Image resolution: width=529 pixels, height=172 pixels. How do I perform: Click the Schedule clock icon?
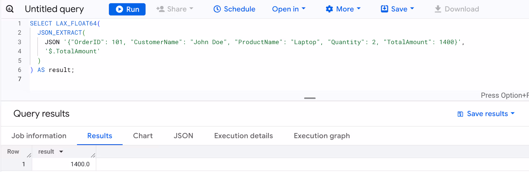click(x=217, y=9)
